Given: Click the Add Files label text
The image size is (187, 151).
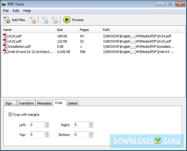Looking at the screenshot, I should 18,20.
